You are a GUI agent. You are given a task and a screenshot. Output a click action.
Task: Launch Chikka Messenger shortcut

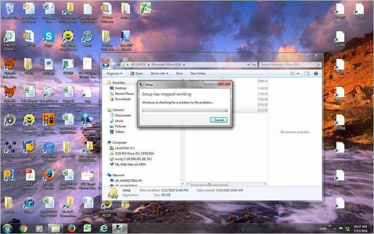click(x=49, y=123)
